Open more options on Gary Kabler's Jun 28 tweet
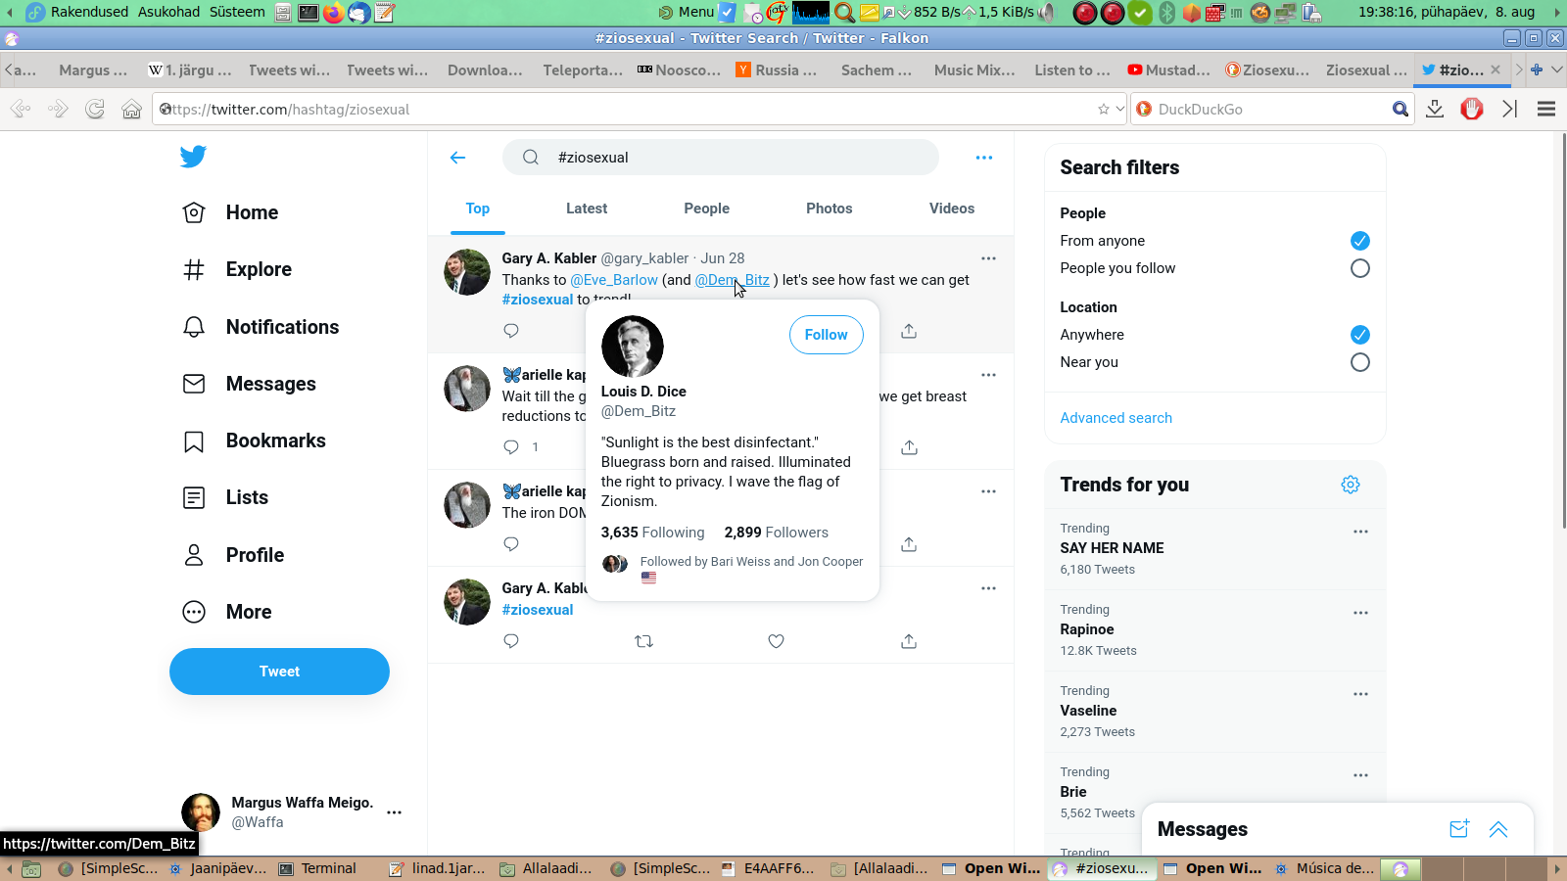Viewport: 1567px width, 881px height. 988,258
